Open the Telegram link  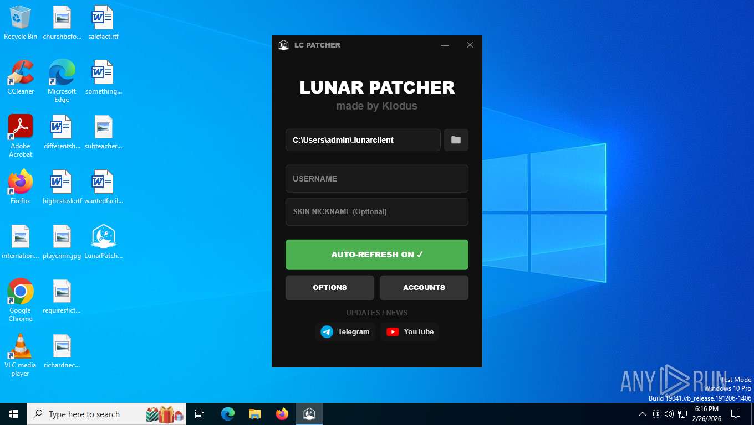[x=345, y=331]
